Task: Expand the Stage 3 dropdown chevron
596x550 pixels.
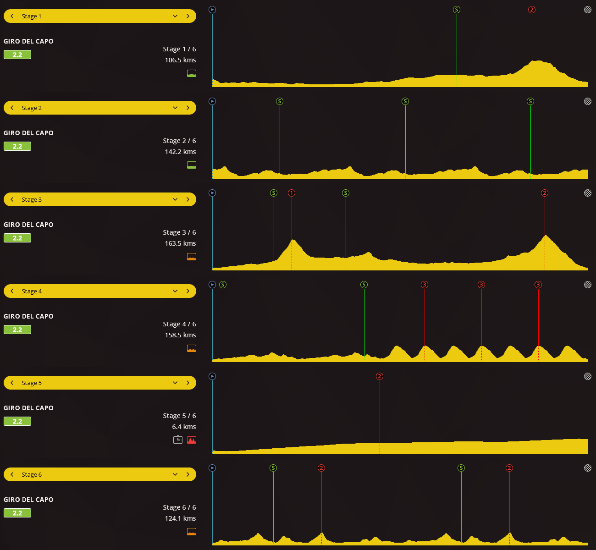Action: pyautogui.click(x=175, y=199)
